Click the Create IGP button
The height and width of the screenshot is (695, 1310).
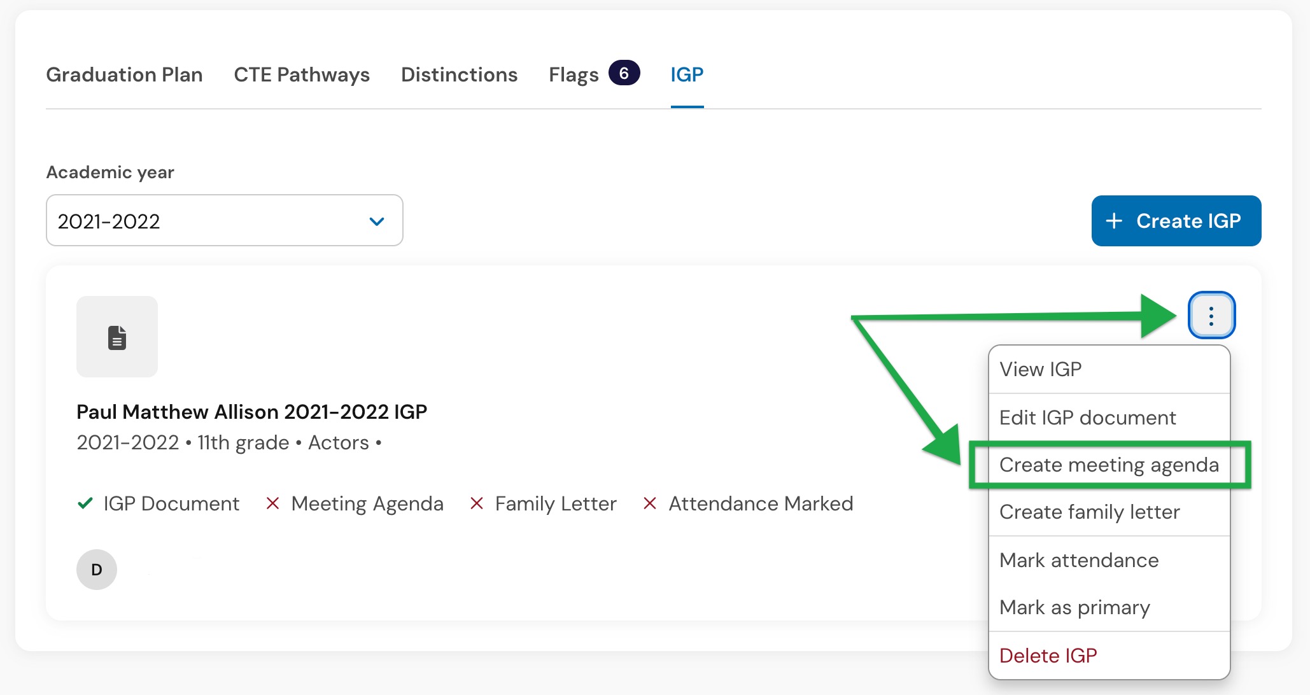[x=1176, y=221]
